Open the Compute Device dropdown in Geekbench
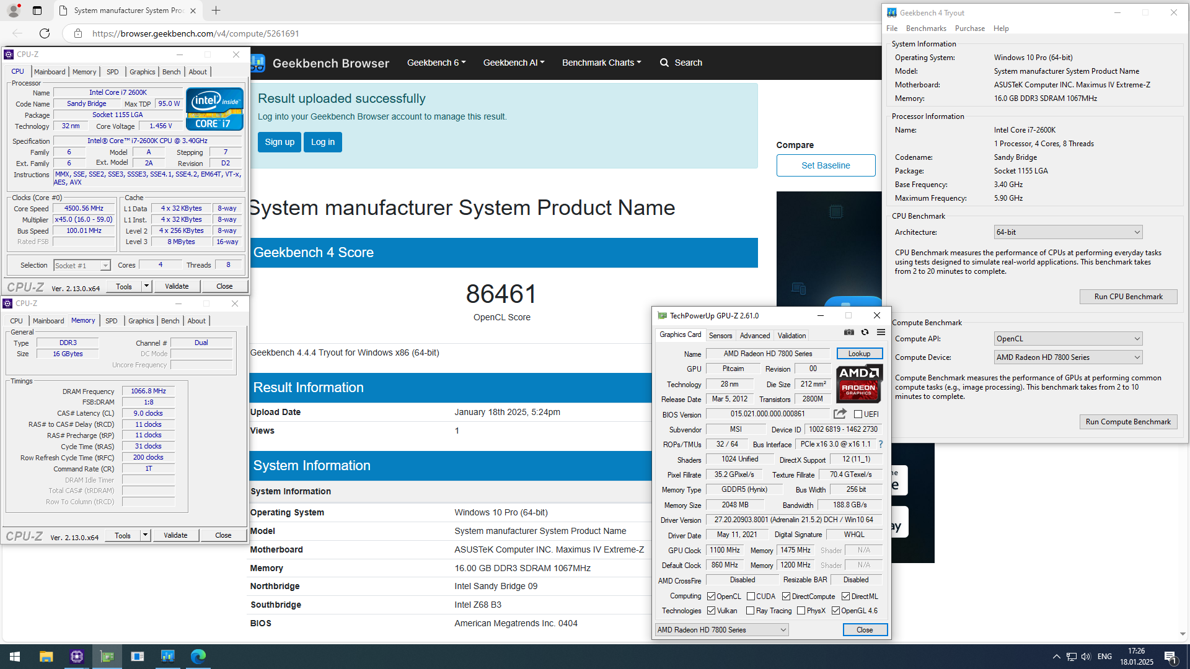Viewport: 1190px width, 669px height. coord(1068,357)
